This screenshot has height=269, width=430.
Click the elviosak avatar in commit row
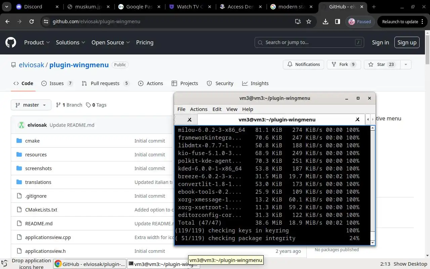pos(21,125)
